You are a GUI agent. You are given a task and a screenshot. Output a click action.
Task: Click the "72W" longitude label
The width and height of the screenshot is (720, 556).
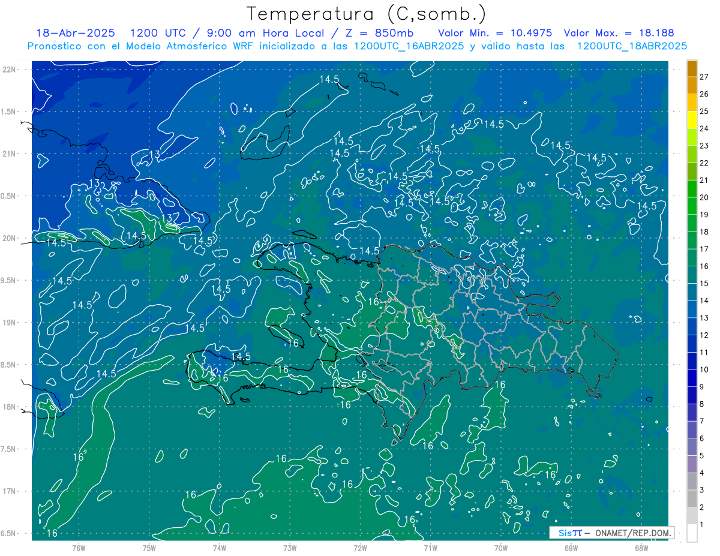click(360, 548)
